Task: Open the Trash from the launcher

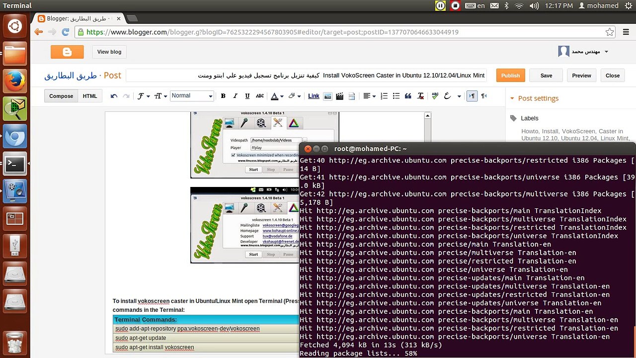Action: coord(15,343)
